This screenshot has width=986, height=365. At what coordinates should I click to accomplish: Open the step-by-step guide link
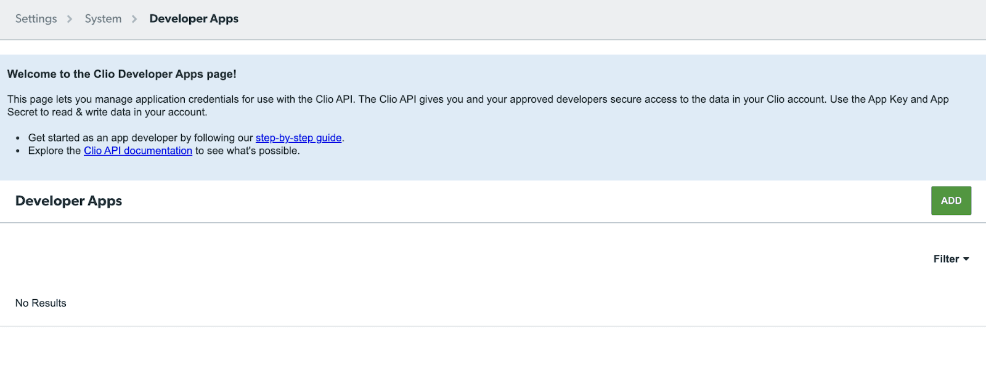click(299, 138)
